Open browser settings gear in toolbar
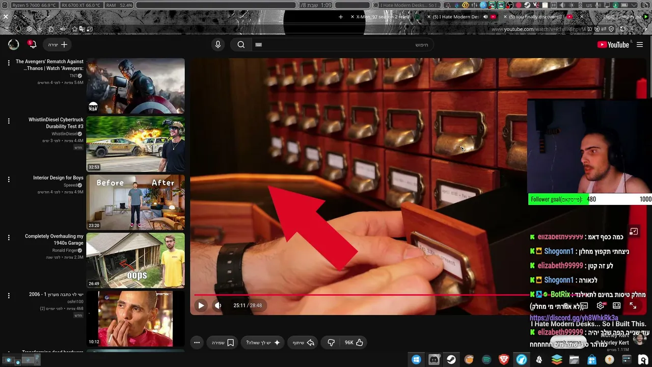The height and width of the screenshot is (367, 652). [29, 29]
